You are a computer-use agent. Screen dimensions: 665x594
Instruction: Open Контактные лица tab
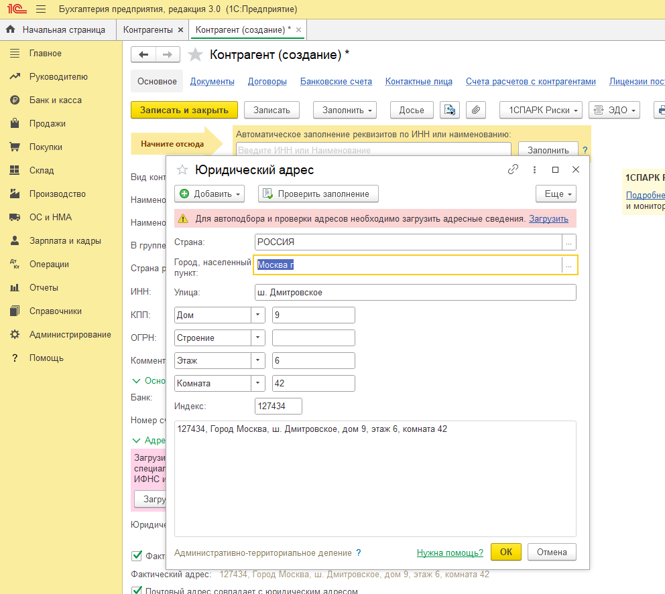(418, 81)
